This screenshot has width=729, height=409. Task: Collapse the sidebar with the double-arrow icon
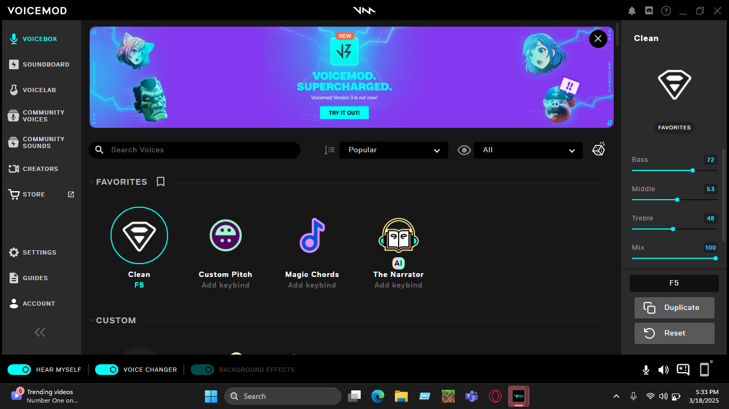40,332
